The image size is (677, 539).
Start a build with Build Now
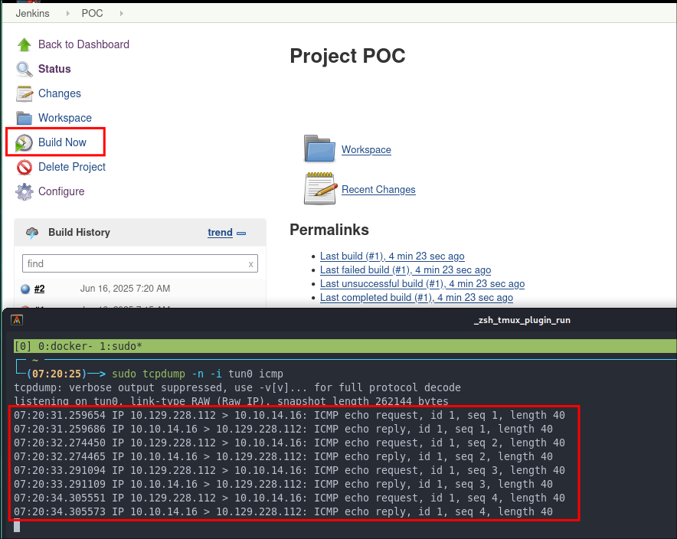[x=62, y=142]
